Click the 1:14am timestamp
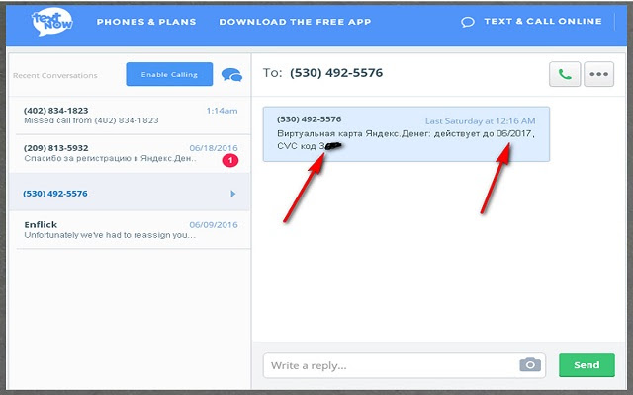The image size is (633, 395). [x=222, y=111]
